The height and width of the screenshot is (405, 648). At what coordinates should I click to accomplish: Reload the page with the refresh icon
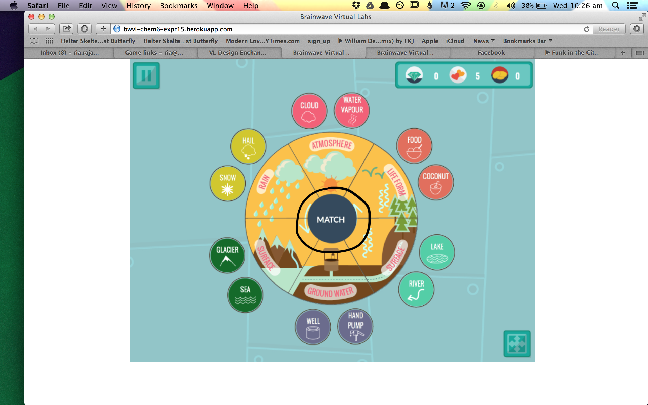click(587, 29)
